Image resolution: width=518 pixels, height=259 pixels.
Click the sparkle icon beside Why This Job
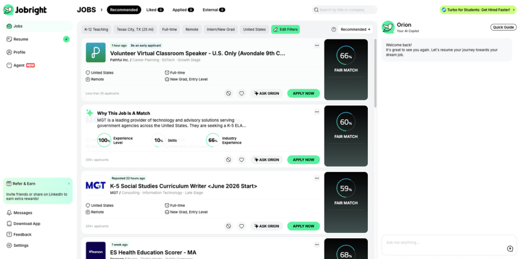(x=90, y=113)
